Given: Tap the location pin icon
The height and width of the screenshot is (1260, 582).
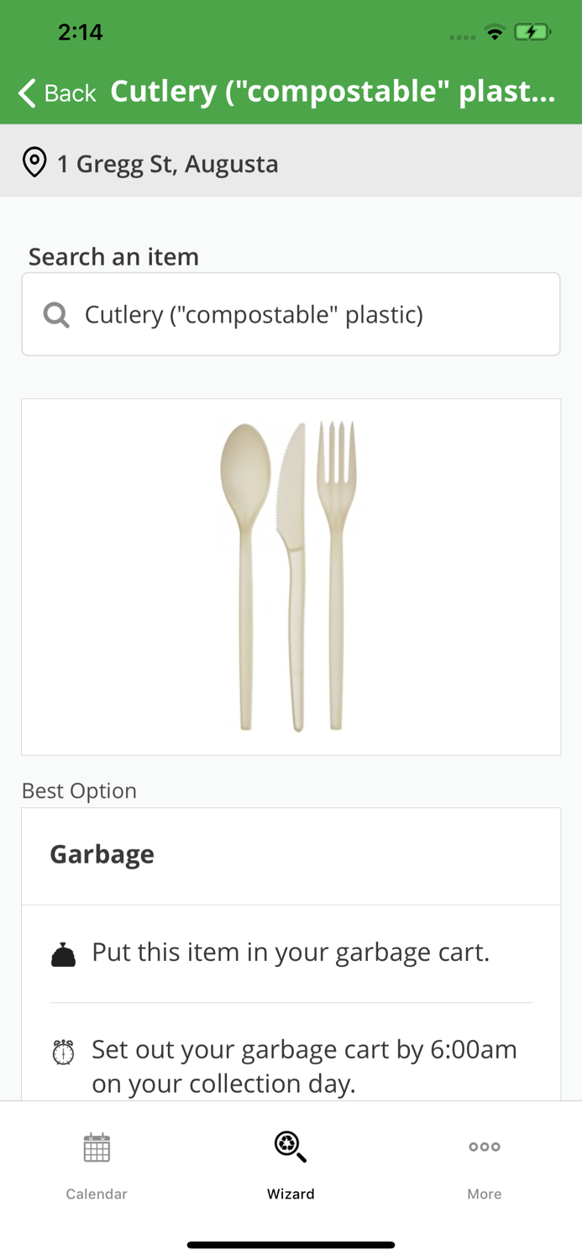Looking at the screenshot, I should (x=34, y=162).
